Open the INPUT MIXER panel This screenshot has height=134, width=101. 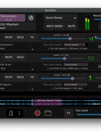55,26
